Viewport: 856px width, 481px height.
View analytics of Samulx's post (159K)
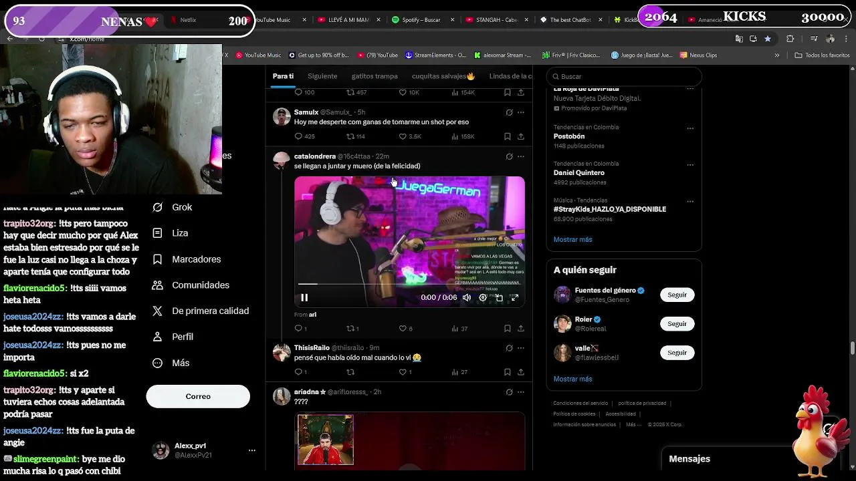point(463,136)
